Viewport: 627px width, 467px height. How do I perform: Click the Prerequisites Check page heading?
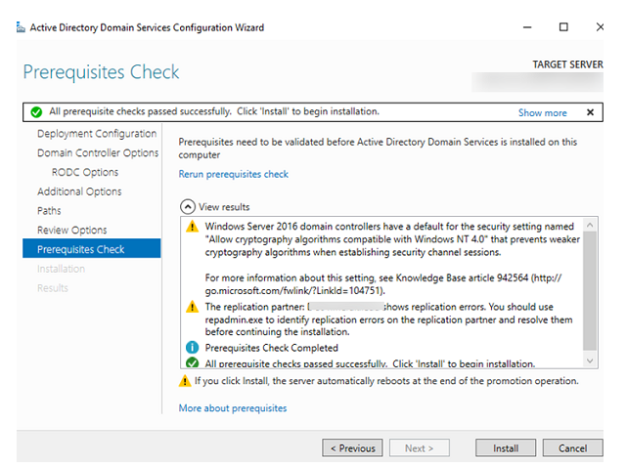pyautogui.click(x=101, y=72)
